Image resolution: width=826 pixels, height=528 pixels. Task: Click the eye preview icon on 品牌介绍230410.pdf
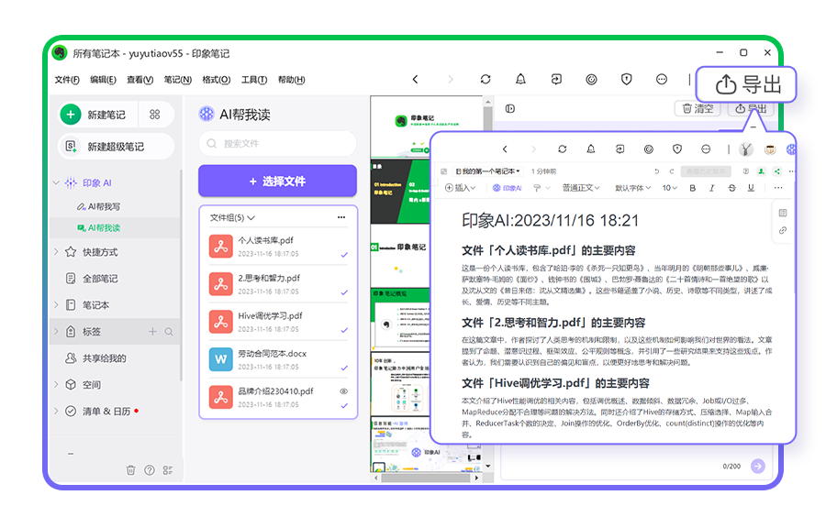343,391
